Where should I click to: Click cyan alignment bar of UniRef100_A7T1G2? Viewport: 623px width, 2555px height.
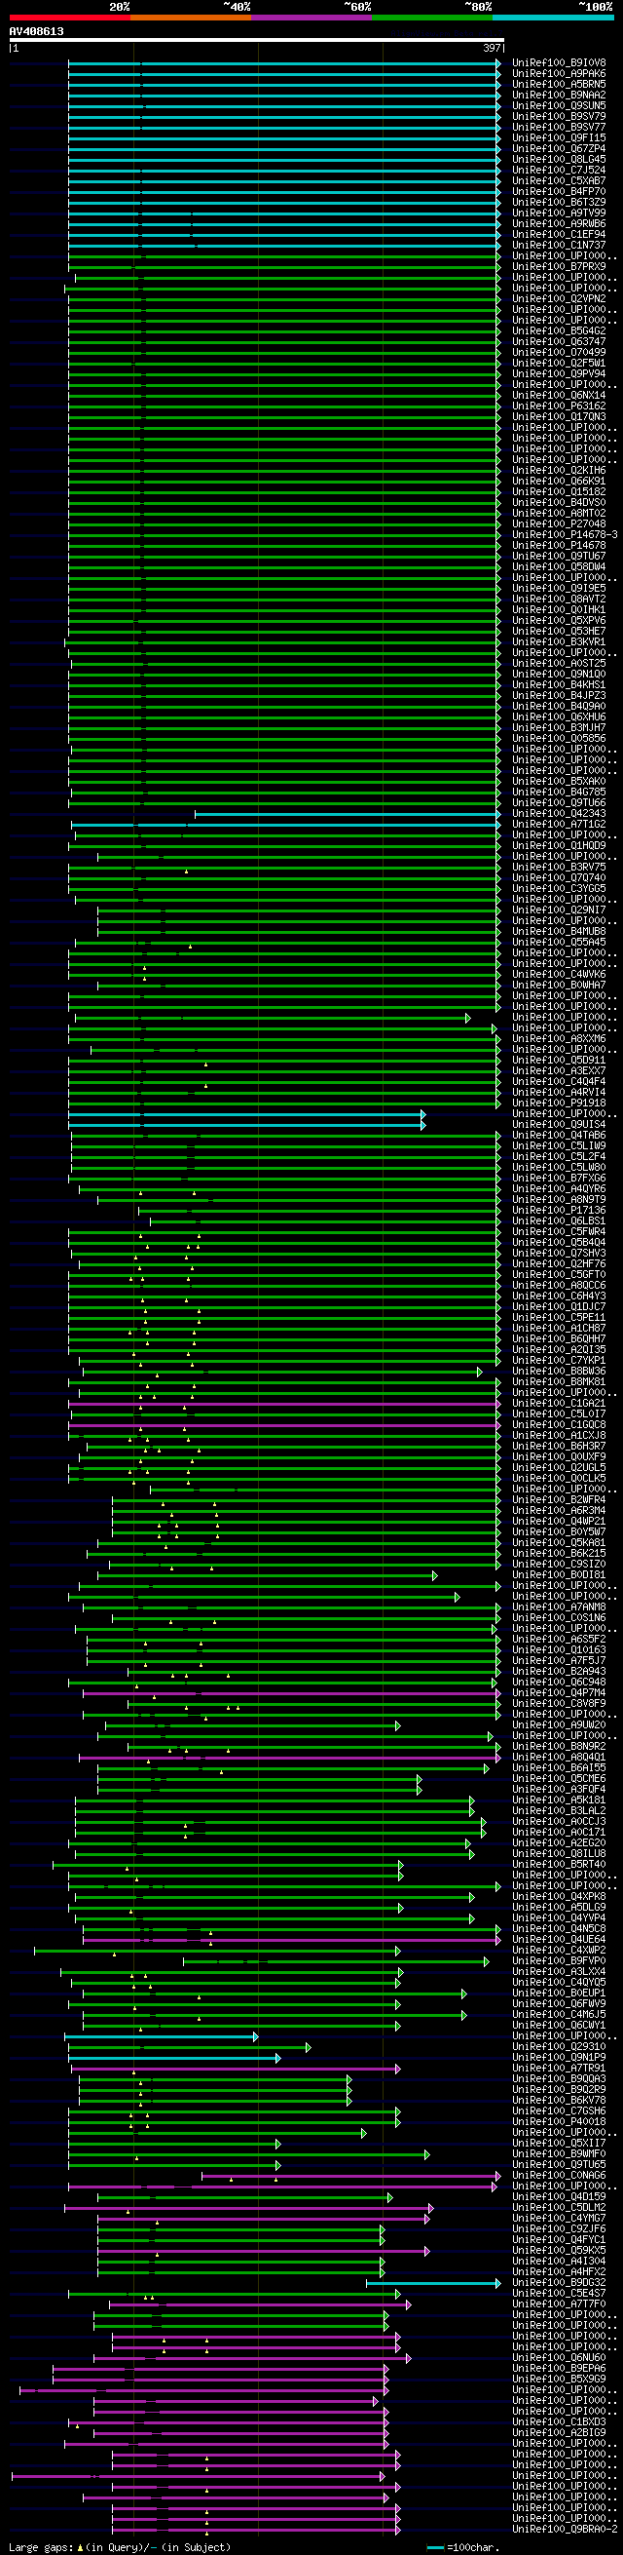pos(286,825)
